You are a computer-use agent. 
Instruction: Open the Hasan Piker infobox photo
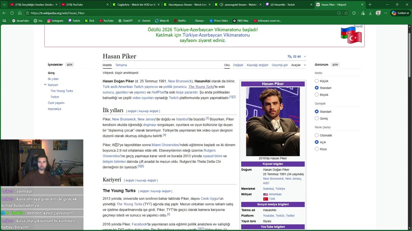click(273, 122)
